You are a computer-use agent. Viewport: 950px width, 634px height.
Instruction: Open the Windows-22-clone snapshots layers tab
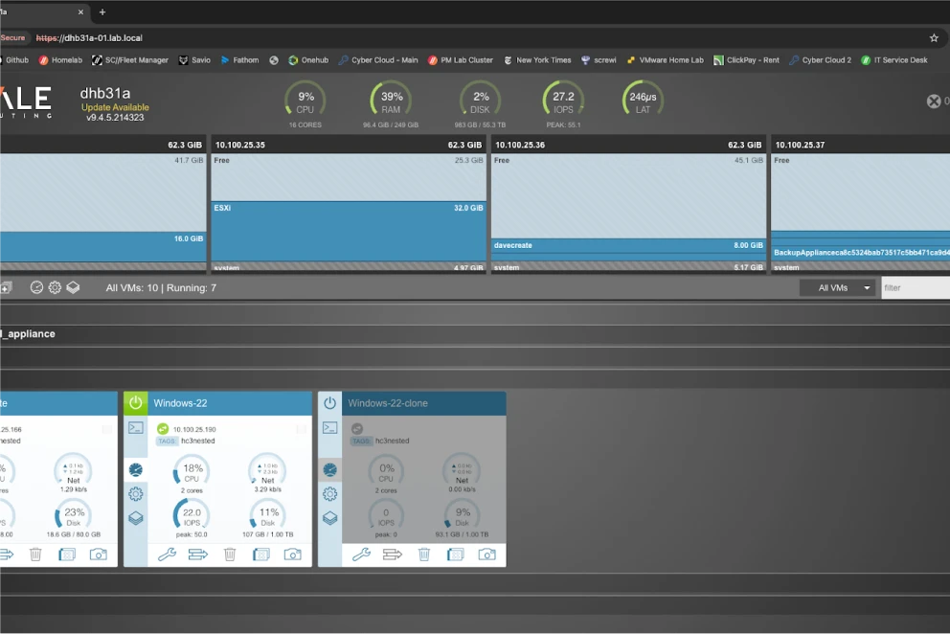[329, 518]
